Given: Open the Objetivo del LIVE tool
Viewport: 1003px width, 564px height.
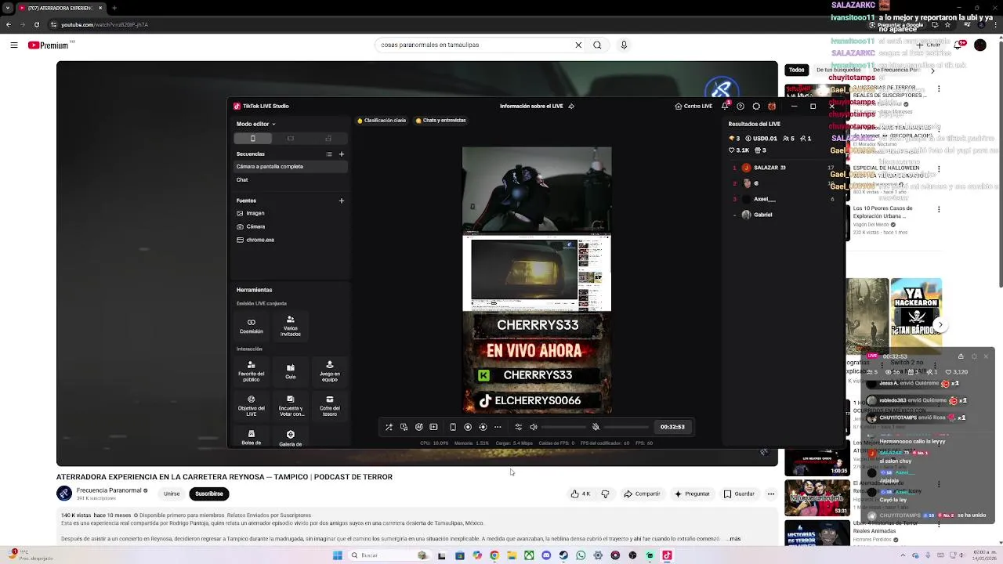Looking at the screenshot, I should [x=252, y=405].
